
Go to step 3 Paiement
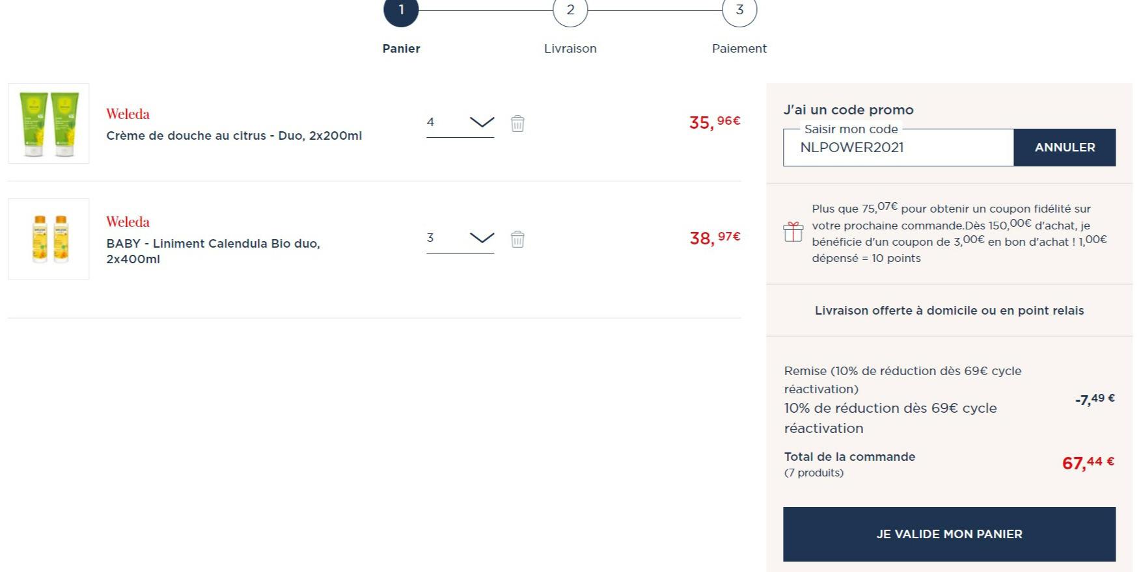(739, 11)
